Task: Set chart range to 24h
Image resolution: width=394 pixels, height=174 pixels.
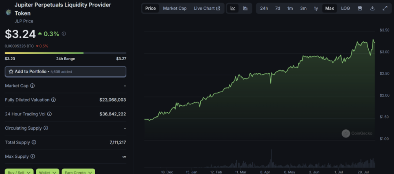Action: pos(264,8)
